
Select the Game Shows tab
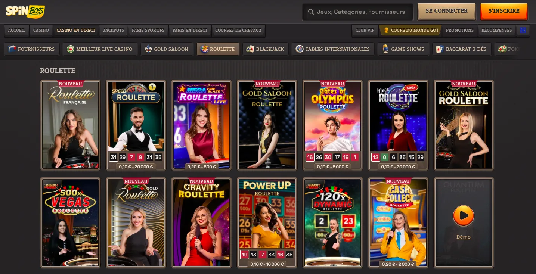tap(403, 49)
